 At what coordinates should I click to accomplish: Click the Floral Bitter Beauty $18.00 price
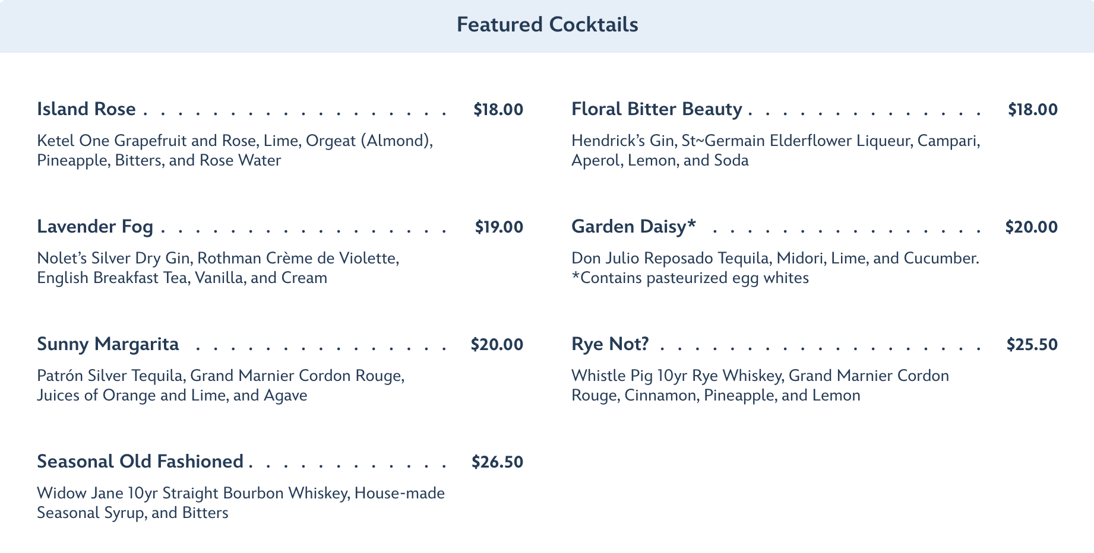[1032, 110]
